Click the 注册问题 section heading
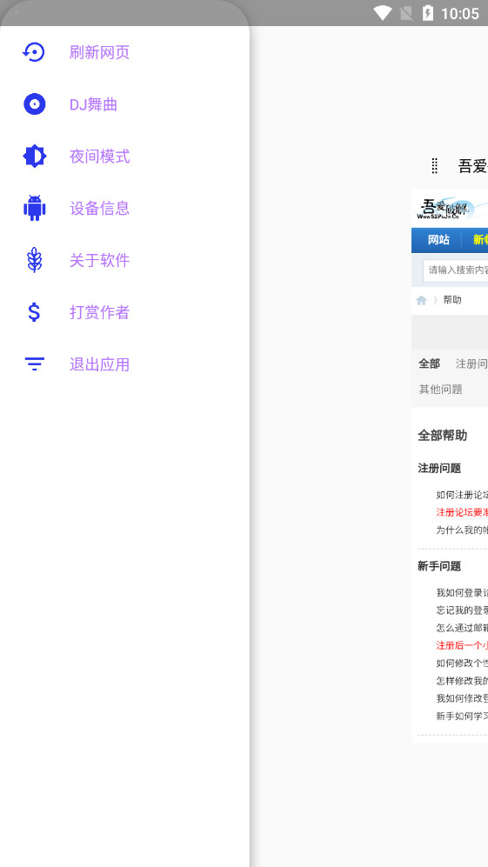Image resolution: width=488 pixels, height=867 pixels. click(x=439, y=468)
